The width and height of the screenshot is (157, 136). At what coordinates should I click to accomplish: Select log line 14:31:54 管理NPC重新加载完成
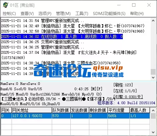[42, 21]
